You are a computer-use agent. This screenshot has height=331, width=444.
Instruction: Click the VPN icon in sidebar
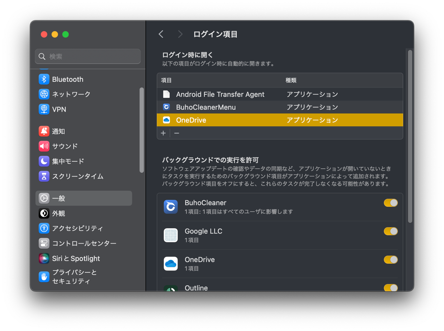coord(44,109)
